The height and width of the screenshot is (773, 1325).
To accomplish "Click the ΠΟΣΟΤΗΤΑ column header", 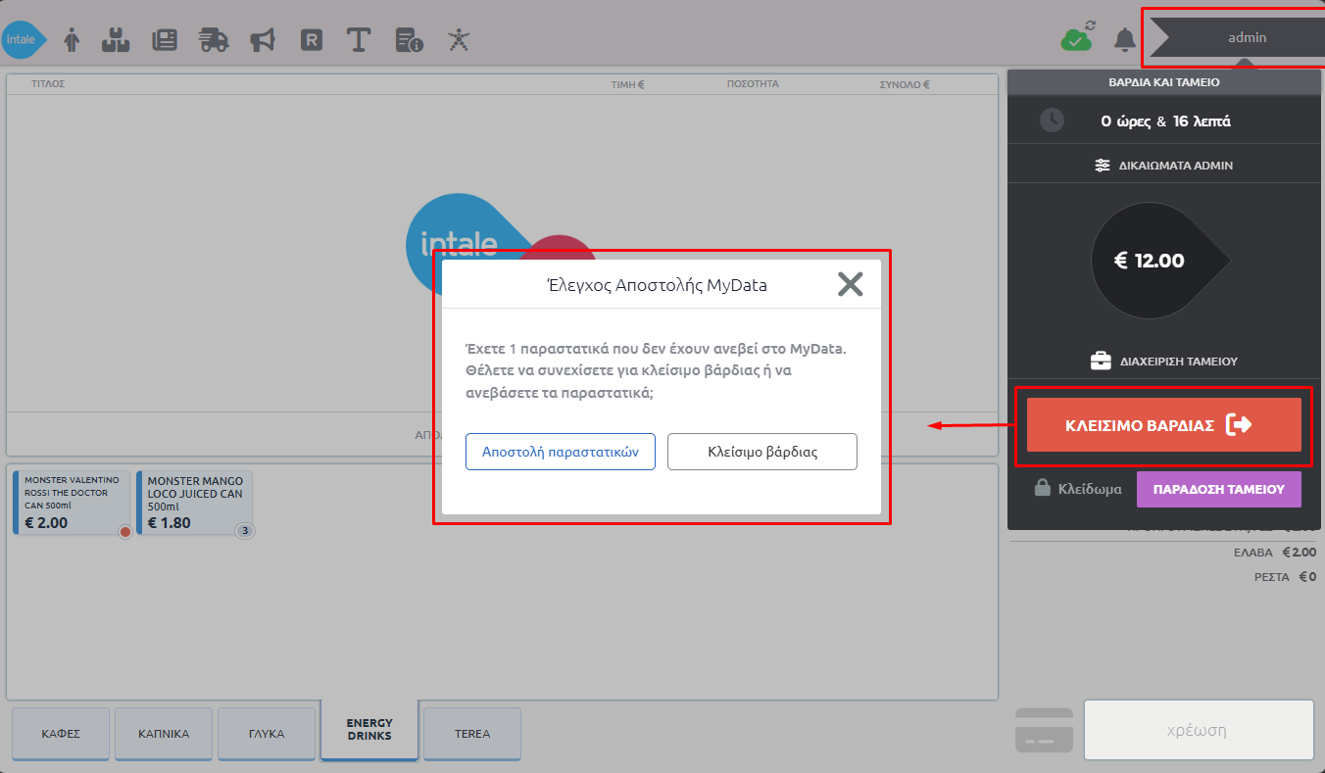I will tap(753, 84).
